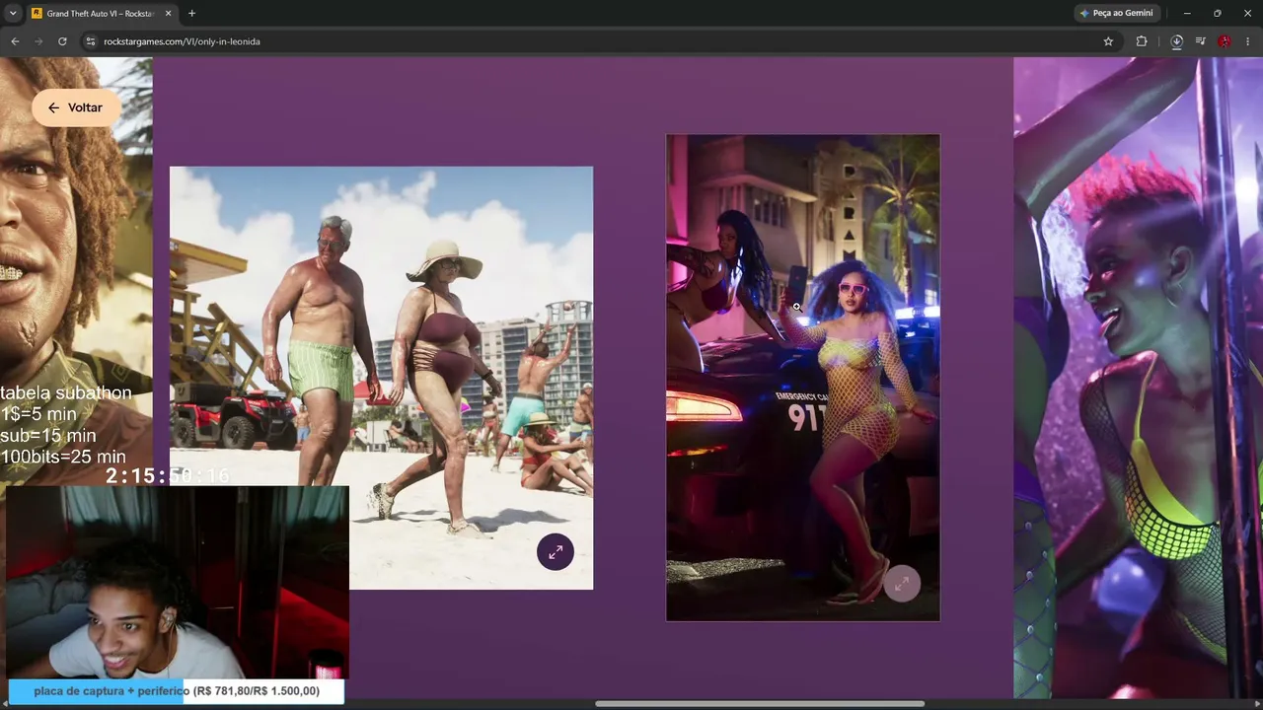Close the Grand Theft Auto VI tab

168,14
